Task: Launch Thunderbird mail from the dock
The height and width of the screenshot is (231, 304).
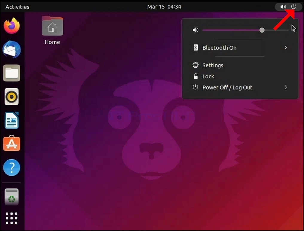Action: pos(12,49)
